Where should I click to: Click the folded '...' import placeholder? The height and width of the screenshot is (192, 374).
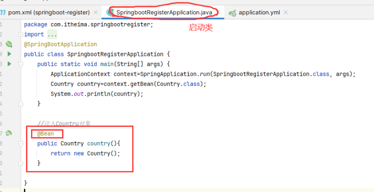click(x=52, y=35)
